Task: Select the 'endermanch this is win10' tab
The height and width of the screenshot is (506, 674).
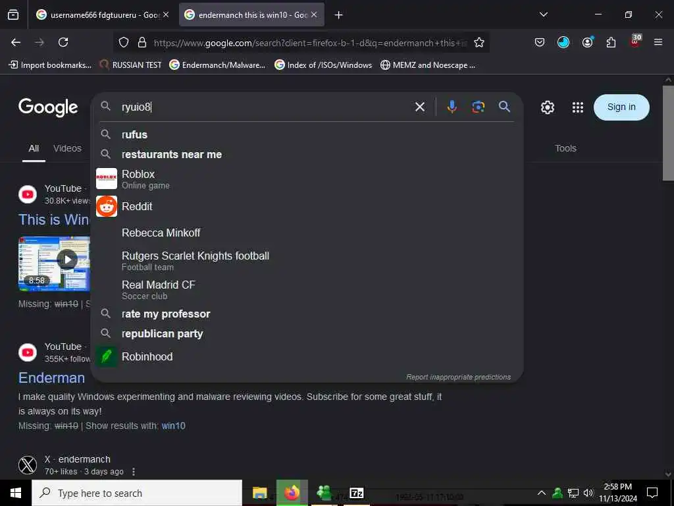Action: tap(251, 15)
